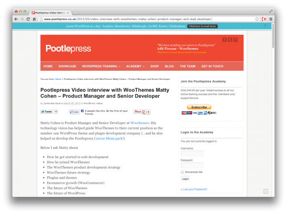Expand the WORDPRESS TRAINING dropdown
The width and height of the screenshot is (287, 214).
101,66
